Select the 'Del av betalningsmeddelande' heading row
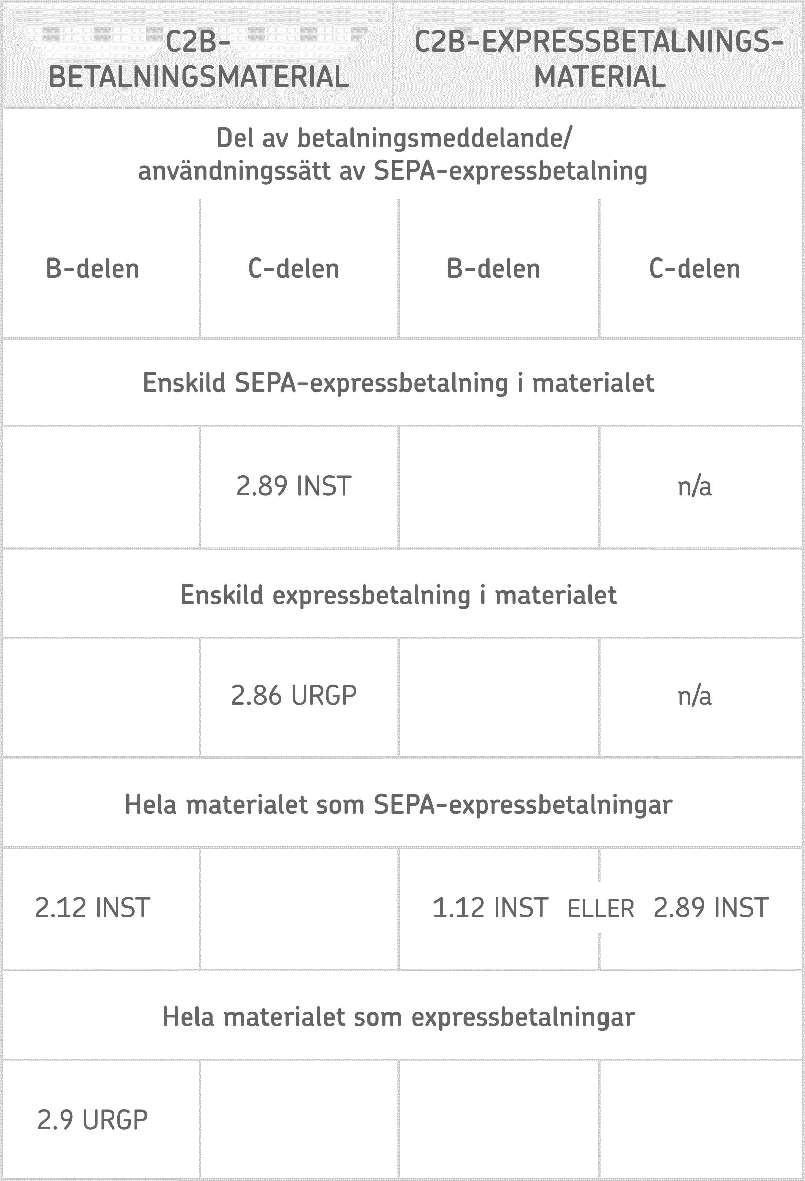 pyautogui.click(x=394, y=154)
